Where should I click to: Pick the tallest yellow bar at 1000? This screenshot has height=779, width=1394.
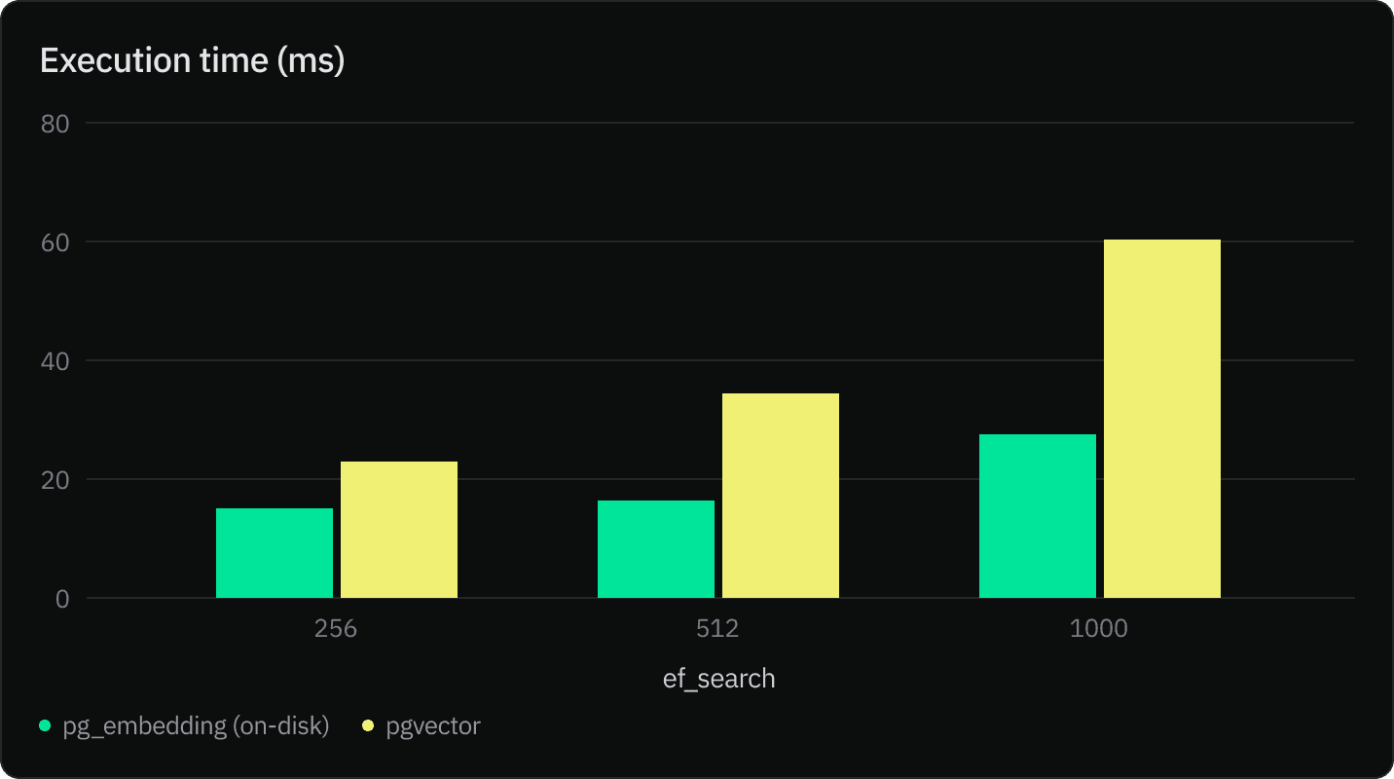1162,419
